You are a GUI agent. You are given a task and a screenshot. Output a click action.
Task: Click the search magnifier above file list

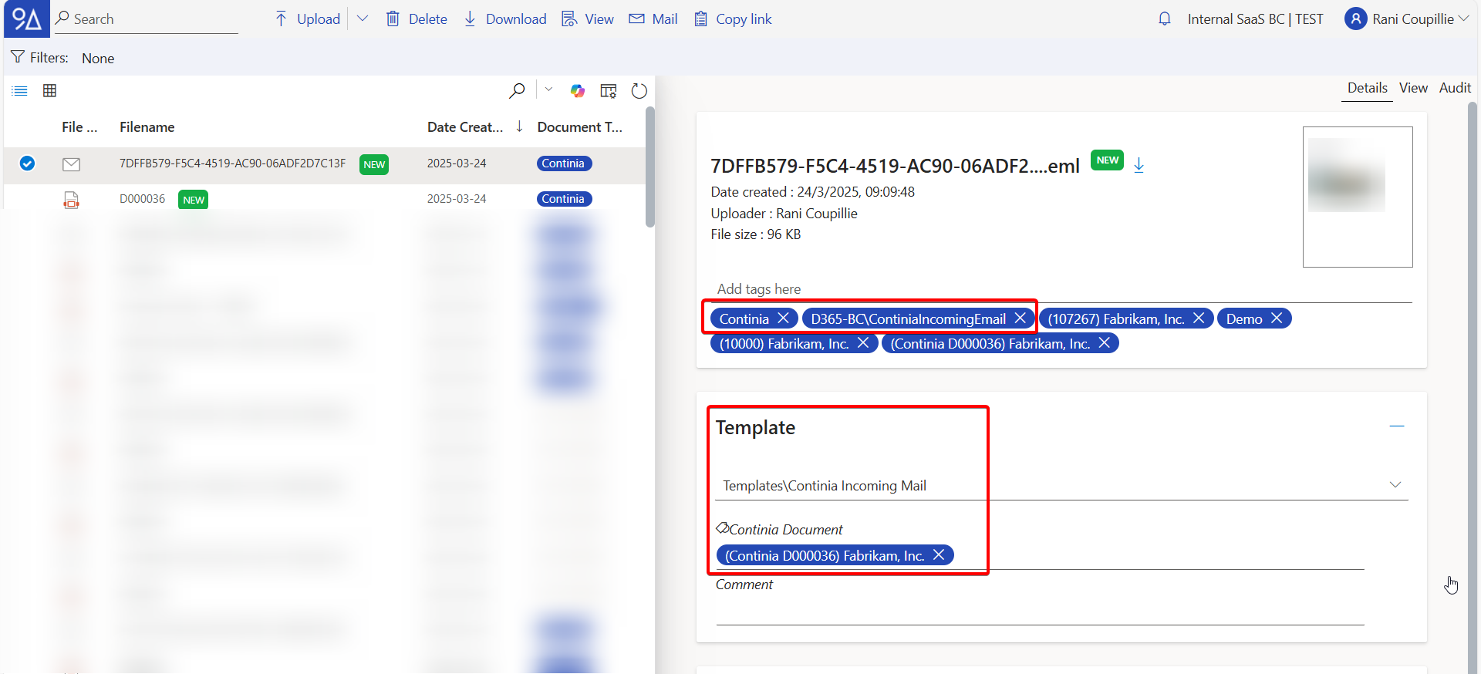coord(517,91)
